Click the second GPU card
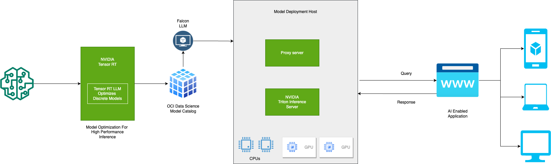 [336, 147]
